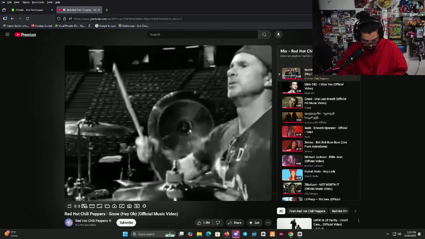Image resolution: width=425 pixels, height=239 pixels.
Task: Click the YouTube search input field
Action: point(203,35)
